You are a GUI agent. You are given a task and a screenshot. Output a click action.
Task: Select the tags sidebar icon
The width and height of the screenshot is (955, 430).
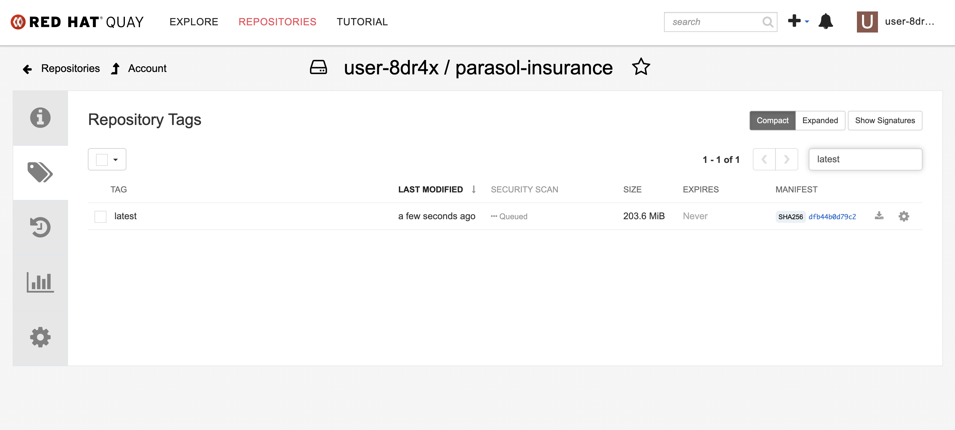tap(40, 173)
